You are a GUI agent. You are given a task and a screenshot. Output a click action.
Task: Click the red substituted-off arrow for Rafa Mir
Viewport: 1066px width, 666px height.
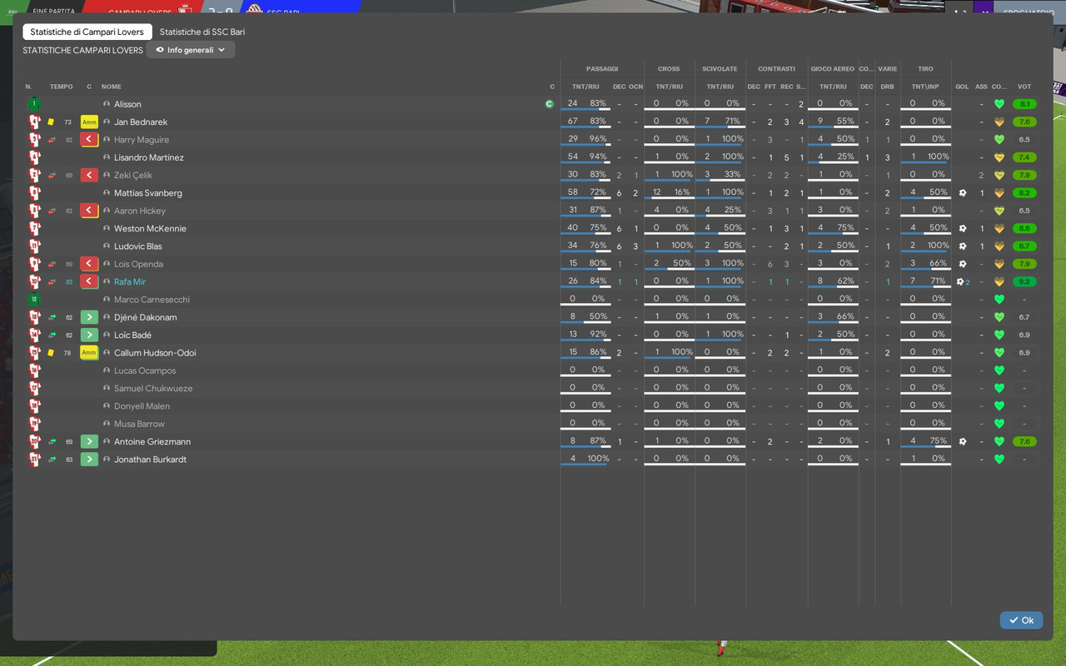(x=89, y=281)
